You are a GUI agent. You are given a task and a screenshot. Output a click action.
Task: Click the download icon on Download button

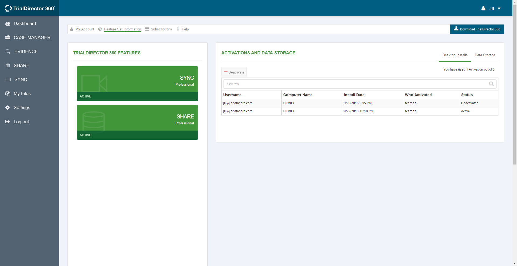(456, 29)
